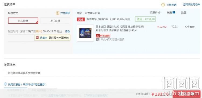Collapse the 使用优惠券 section with minus icon
This screenshot has width=202, height=98.
coord(5,84)
